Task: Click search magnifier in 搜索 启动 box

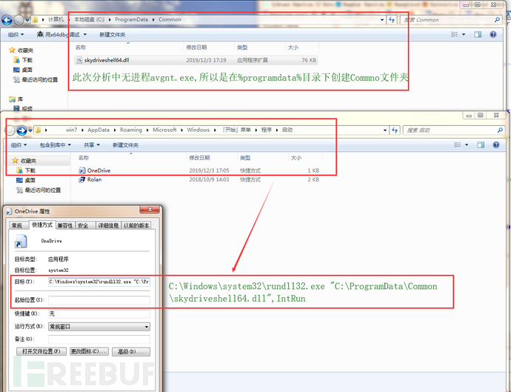Action: pyautogui.click(x=500, y=130)
